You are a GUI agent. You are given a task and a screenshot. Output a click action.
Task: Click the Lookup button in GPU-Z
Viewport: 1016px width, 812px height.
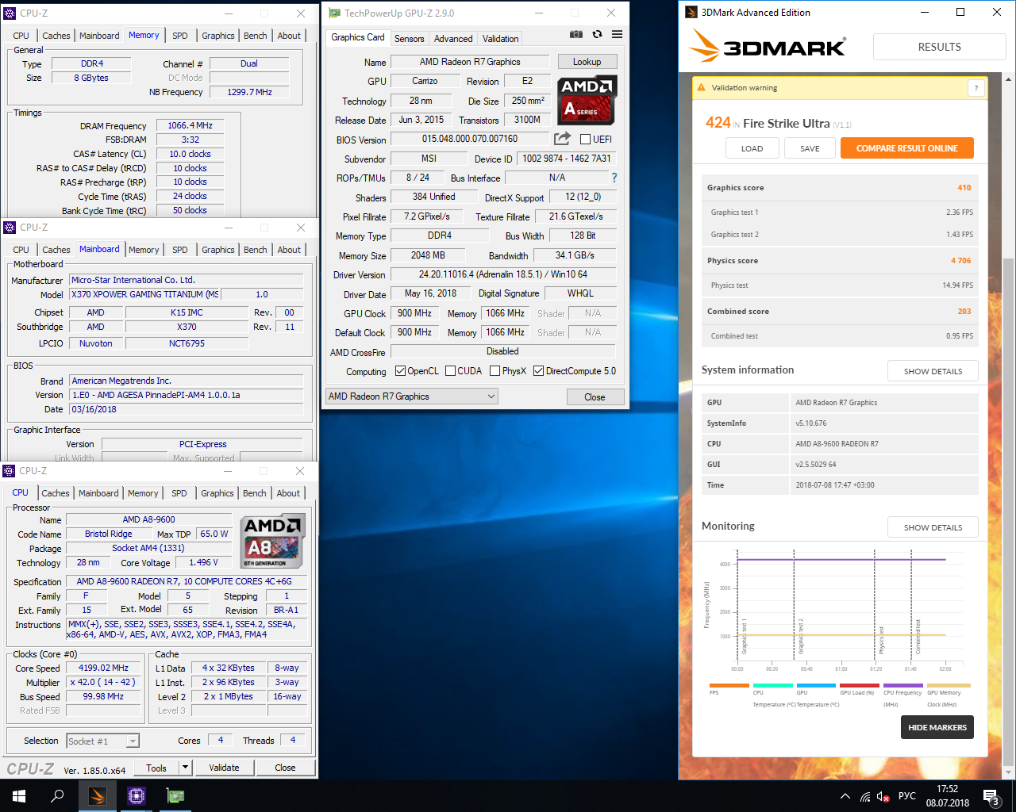click(587, 62)
